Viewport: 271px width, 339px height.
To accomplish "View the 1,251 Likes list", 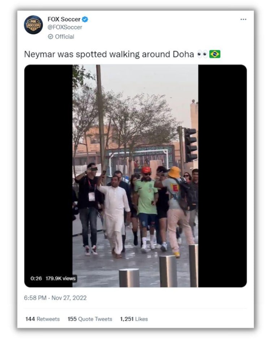I will (x=134, y=319).
